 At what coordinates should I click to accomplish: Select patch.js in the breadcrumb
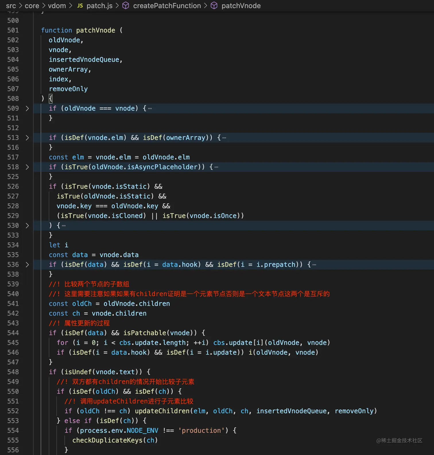[100, 6]
